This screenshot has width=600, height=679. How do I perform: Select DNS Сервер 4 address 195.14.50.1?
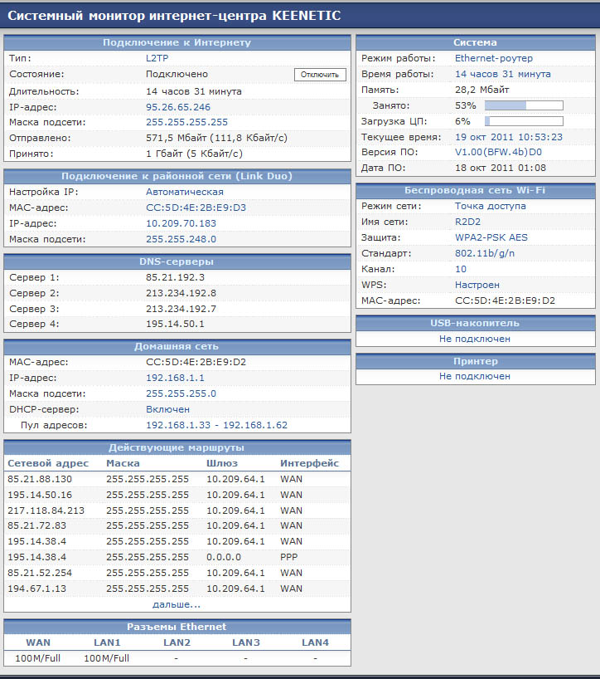click(x=175, y=324)
